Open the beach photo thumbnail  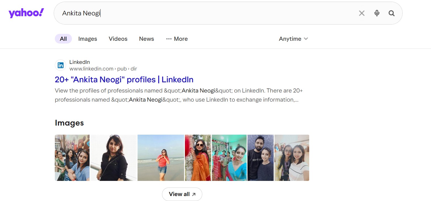[x=161, y=158]
